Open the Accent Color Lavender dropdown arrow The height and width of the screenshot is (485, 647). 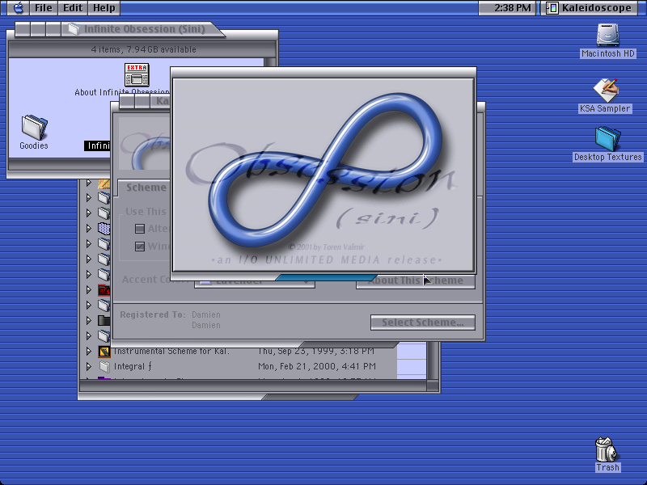(307, 282)
